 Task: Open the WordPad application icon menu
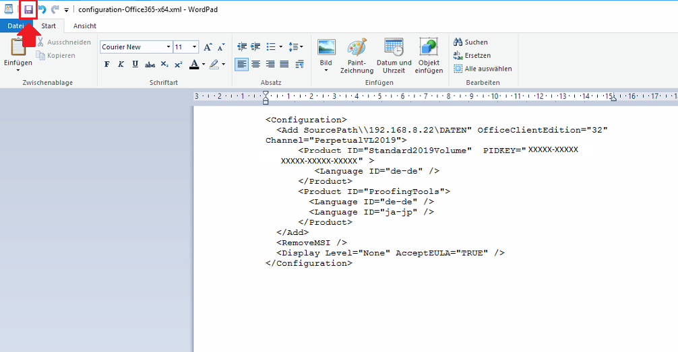(x=9, y=9)
